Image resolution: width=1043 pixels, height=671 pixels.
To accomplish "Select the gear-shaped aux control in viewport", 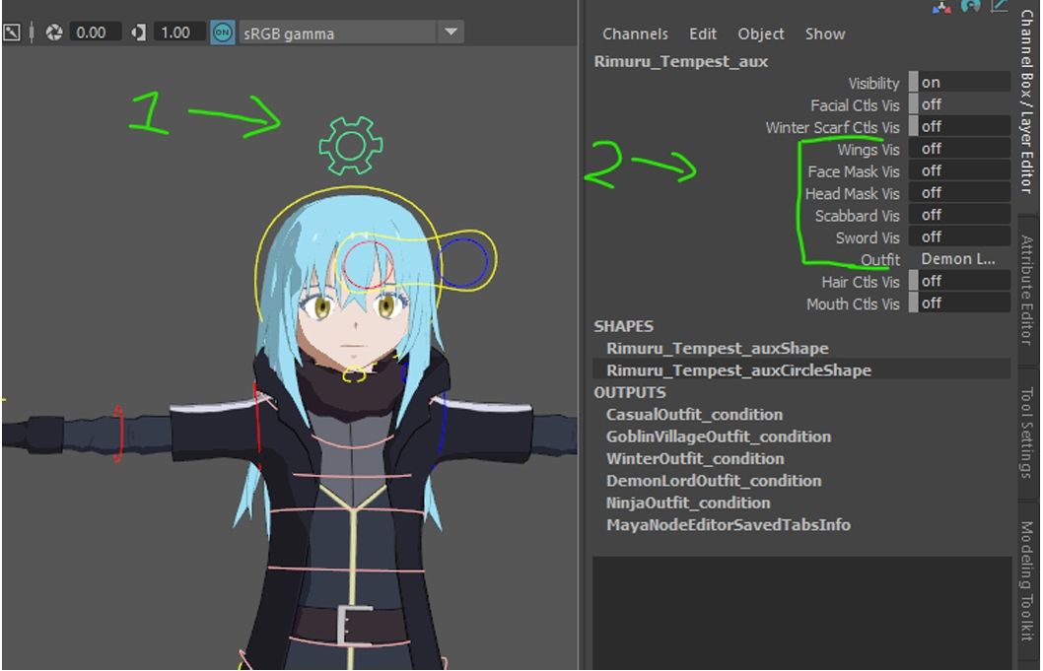I will (350, 146).
